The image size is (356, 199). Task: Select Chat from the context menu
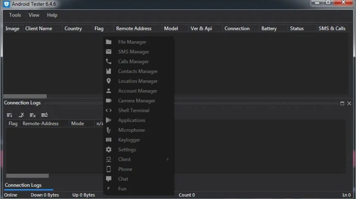[123, 179]
